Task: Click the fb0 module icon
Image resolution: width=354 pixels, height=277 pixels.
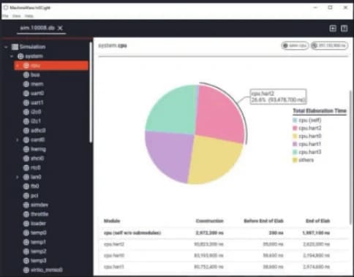Action: (26, 186)
